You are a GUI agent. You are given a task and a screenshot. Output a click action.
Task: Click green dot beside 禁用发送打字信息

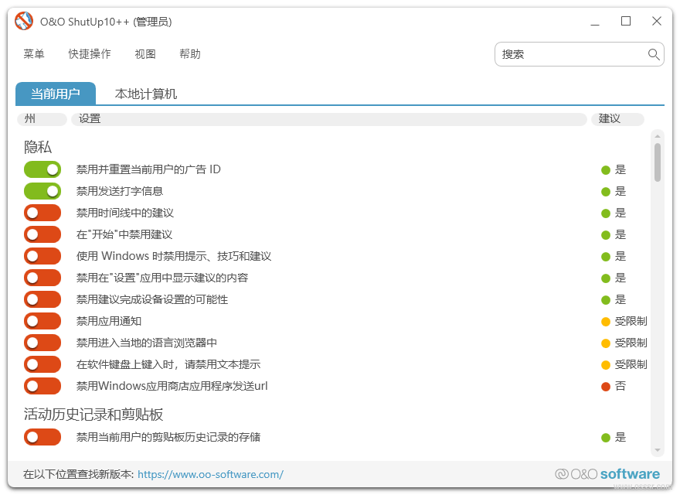point(606,192)
